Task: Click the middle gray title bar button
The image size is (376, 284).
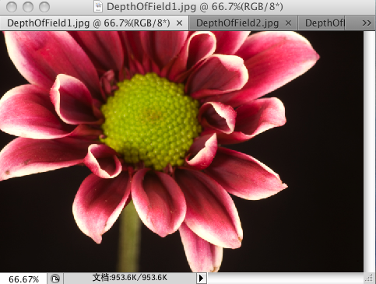Action: tap(28, 7)
